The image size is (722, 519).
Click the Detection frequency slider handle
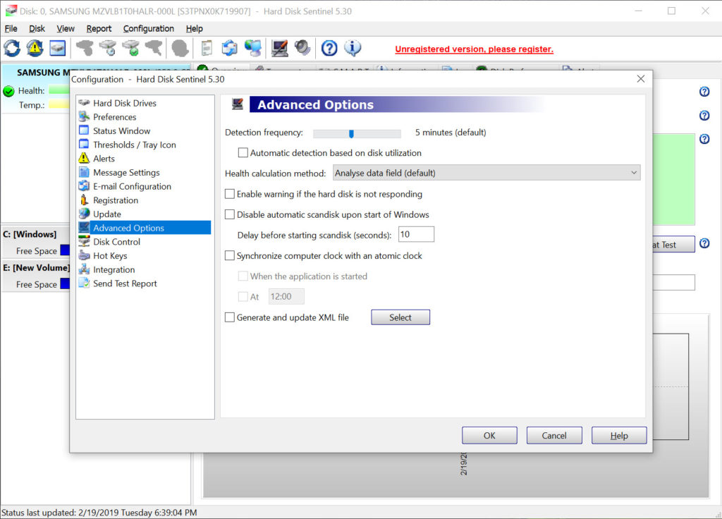pos(351,133)
